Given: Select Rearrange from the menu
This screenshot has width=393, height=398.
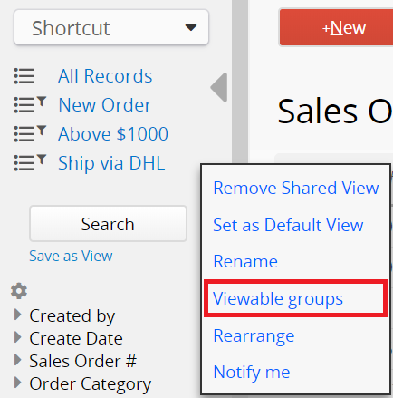Looking at the screenshot, I should pos(254,335).
